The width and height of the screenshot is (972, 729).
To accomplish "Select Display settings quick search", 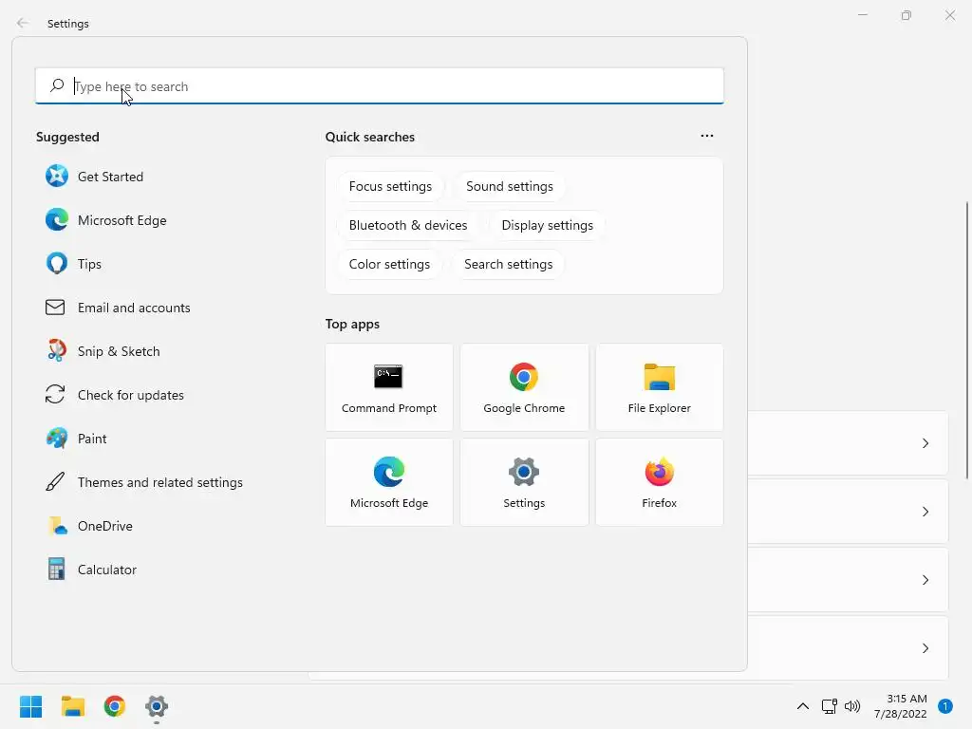I will pyautogui.click(x=548, y=225).
